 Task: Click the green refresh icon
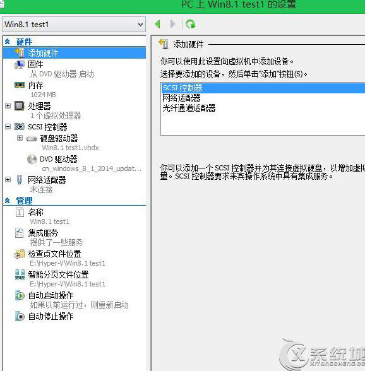191,24
